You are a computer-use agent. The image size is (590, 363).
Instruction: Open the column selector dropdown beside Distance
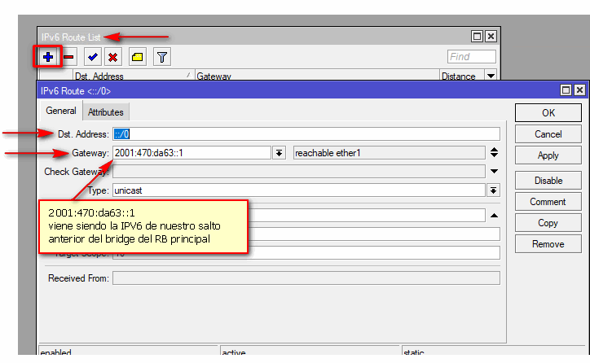pos(491,76)
